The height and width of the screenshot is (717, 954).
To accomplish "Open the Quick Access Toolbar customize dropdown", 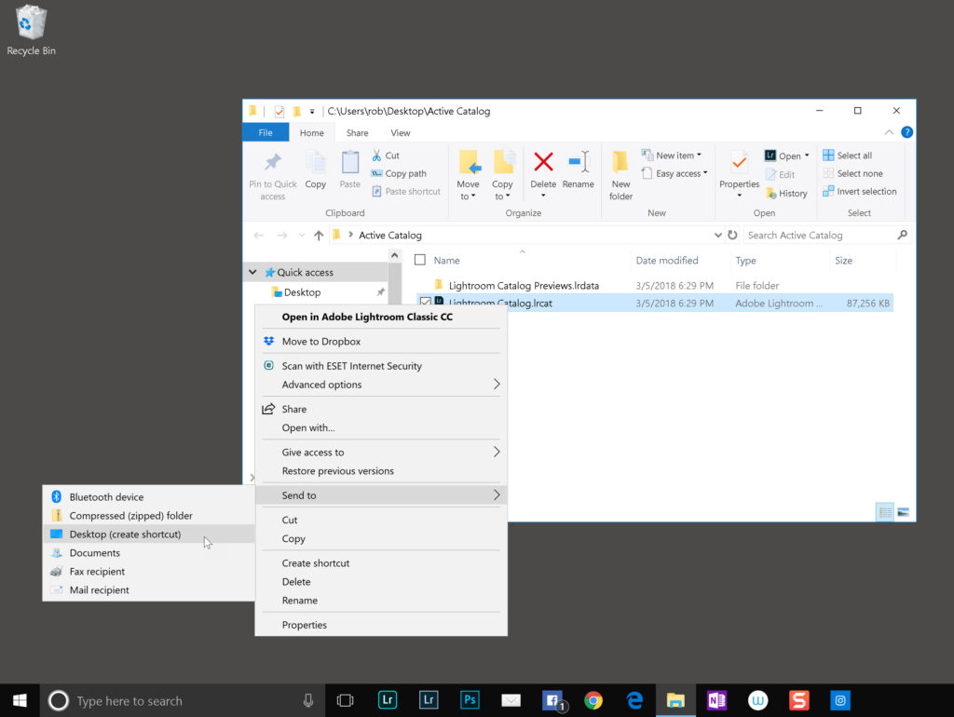I will tap(311, 112).
